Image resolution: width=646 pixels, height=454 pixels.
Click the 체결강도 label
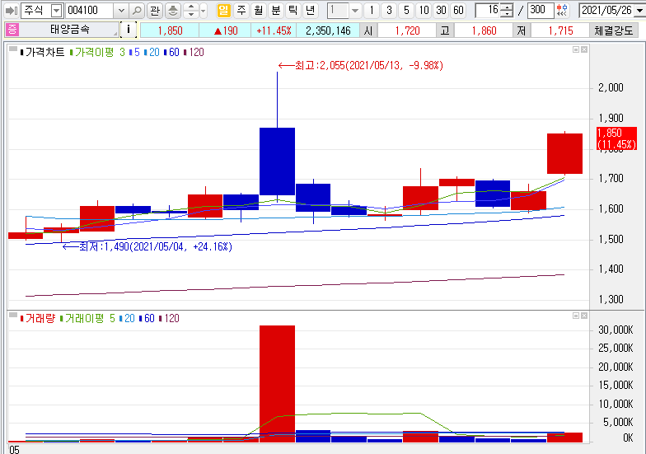[x=613, y=30]
